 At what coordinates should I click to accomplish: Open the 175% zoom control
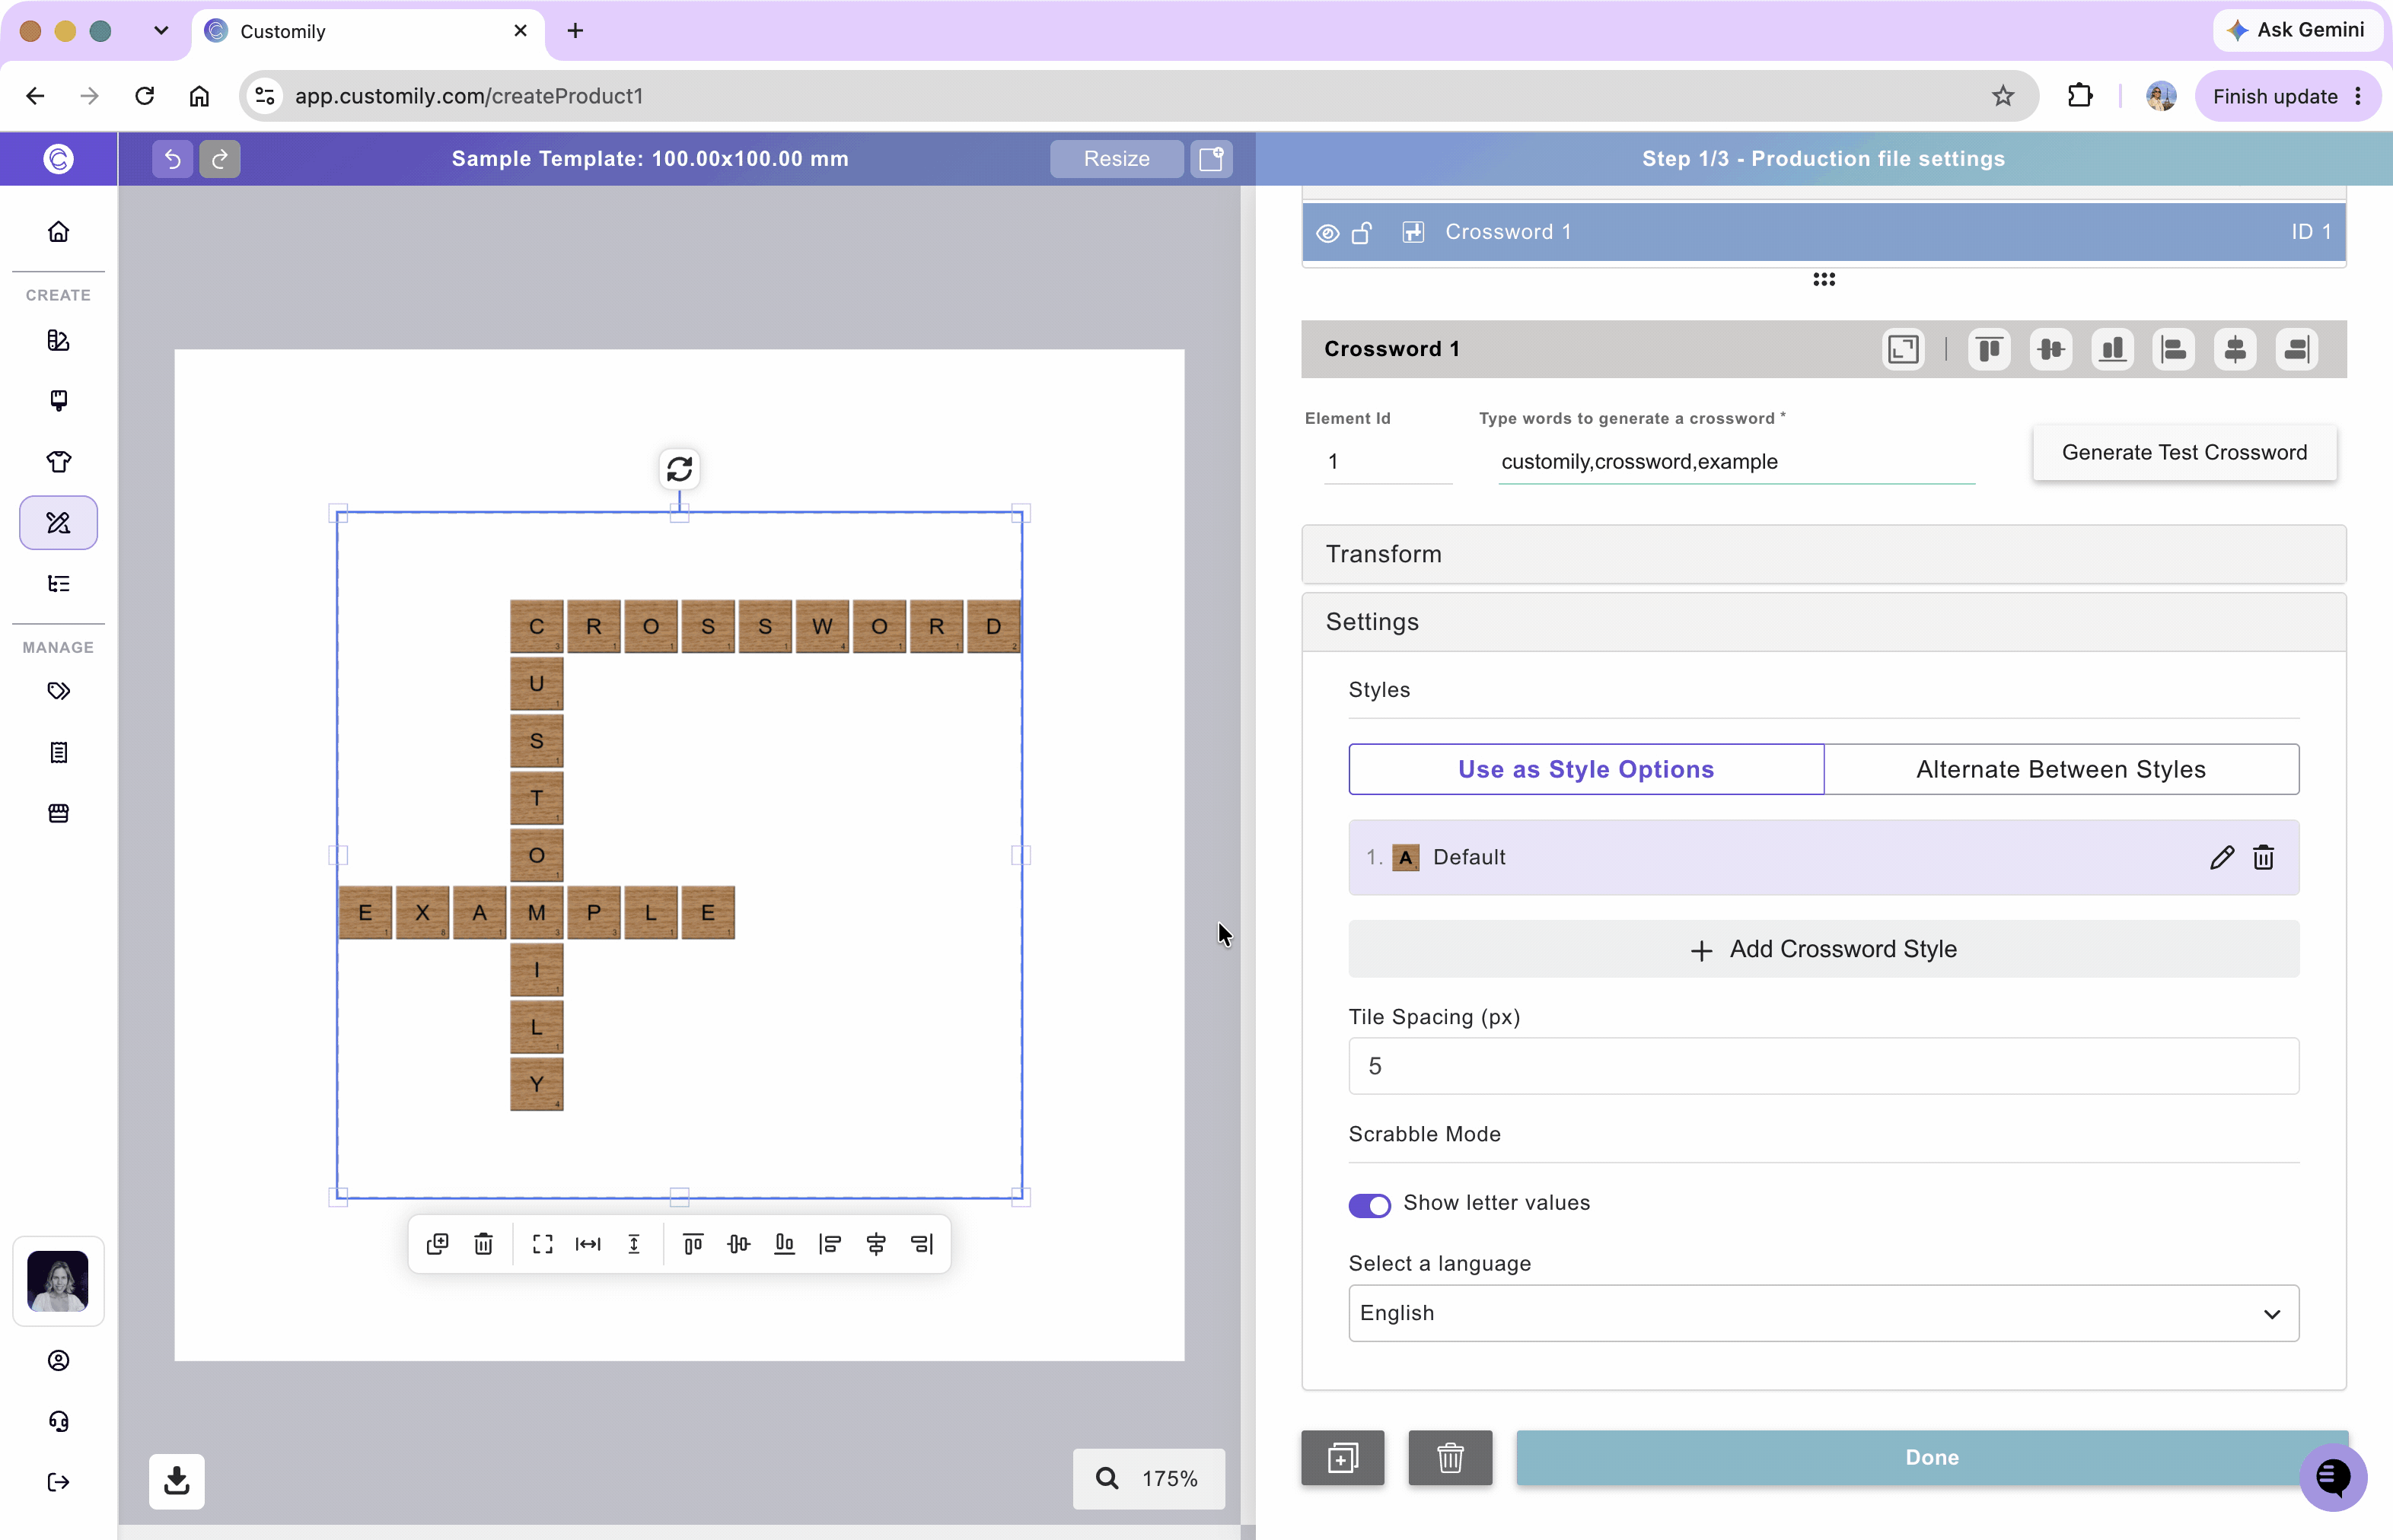click(x=1149, y=1478)
